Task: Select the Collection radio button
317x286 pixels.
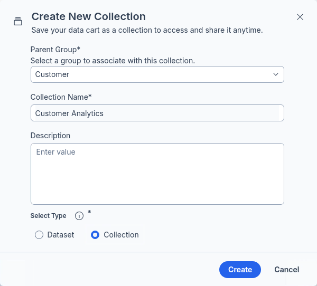Action: pyautogui.click(x=95, y=235)
